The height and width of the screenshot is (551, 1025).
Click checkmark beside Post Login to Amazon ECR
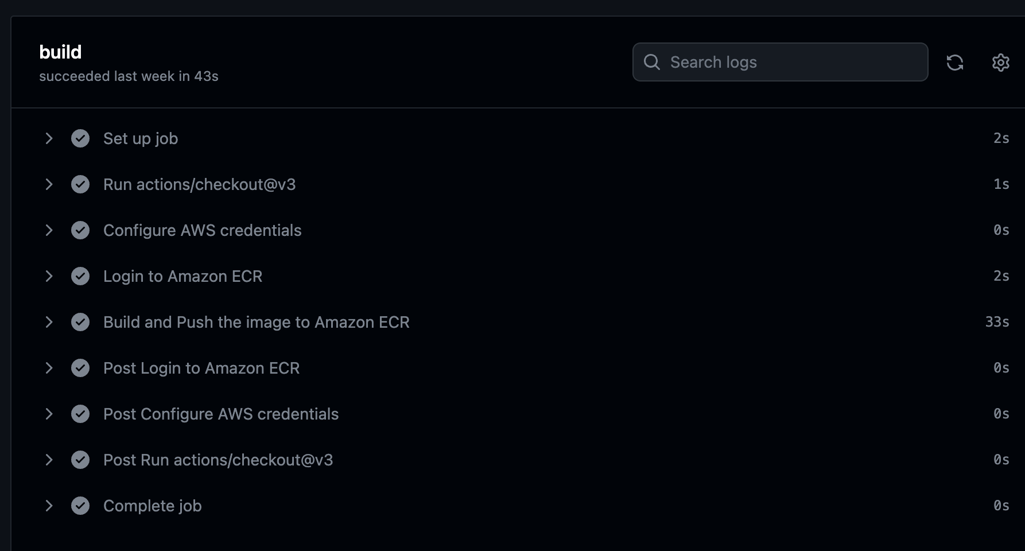click(x=80, y=368)
